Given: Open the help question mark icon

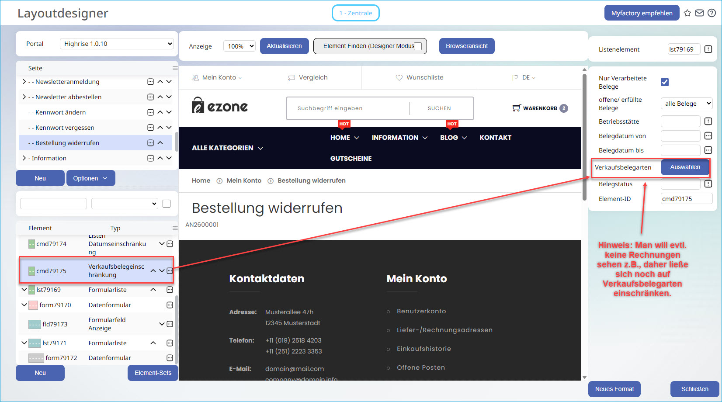Looking at the screenshot, I should pyautogui.click(x=712, y=13).
